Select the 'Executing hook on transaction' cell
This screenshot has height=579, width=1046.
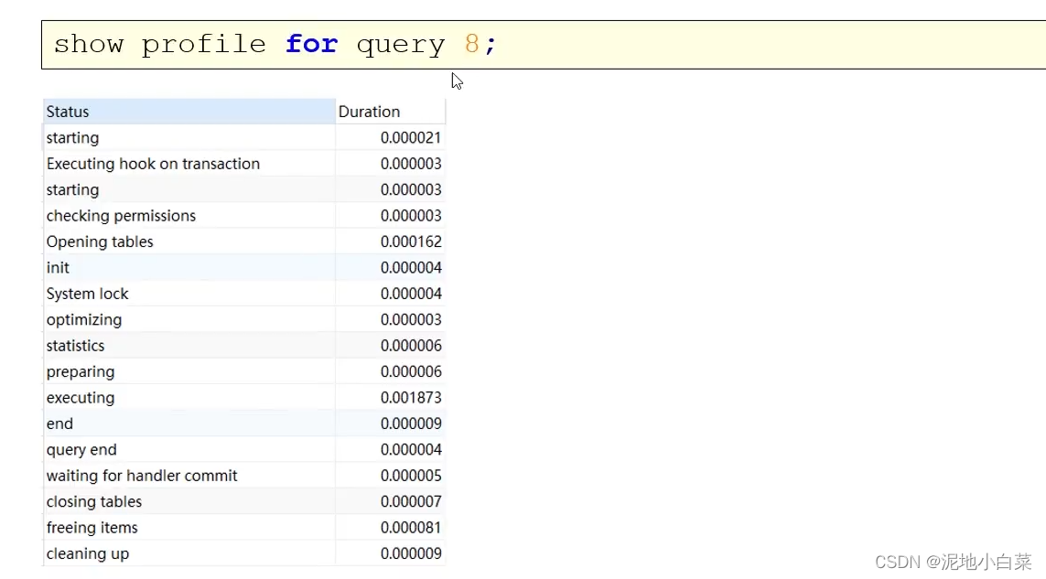click(189, 164)
